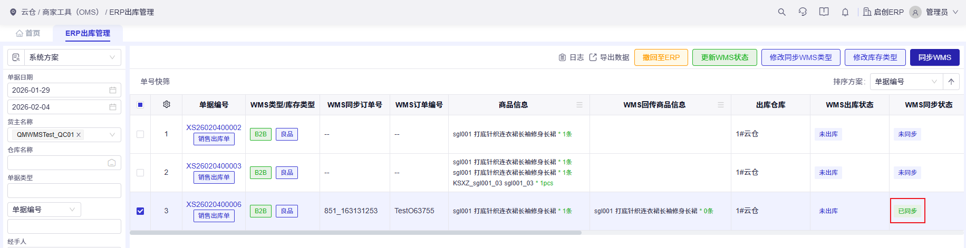This screenshot has height=248, width=966.
Task: Click the customer service headset icon
Action: point(803,12)
